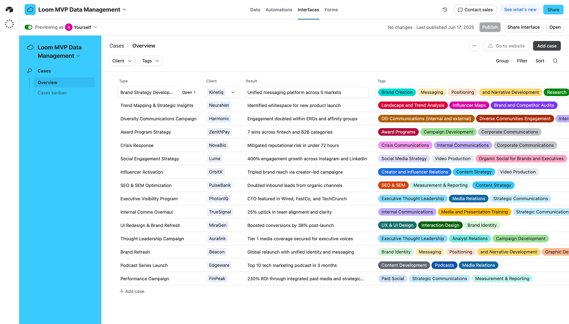Click the search magnifier icon
The image size is (569, 324).
point(555,61)
